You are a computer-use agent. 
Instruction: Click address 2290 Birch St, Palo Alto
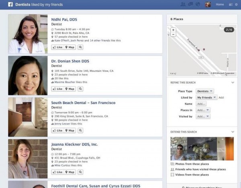click(x=72, y=33)
